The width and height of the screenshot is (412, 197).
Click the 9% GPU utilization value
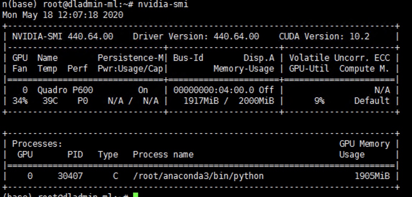[319, 101]
